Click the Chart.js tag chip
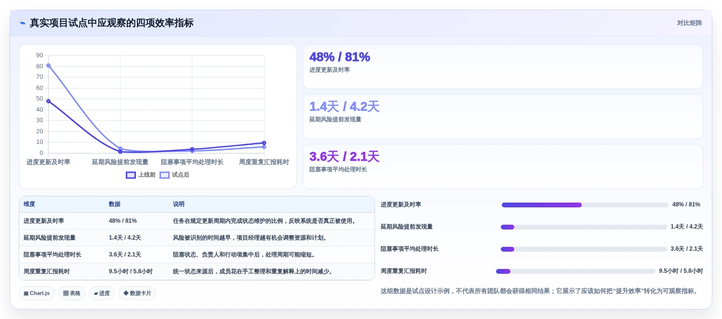The width and height of the screenshot is (722, 319). point(37,293)
